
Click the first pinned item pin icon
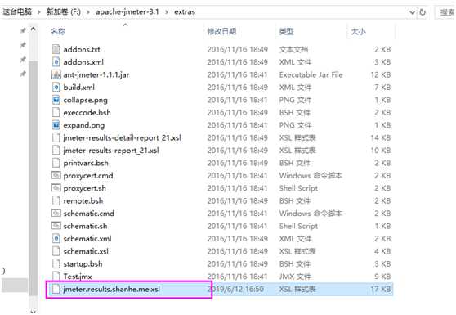tap(23, 30)
